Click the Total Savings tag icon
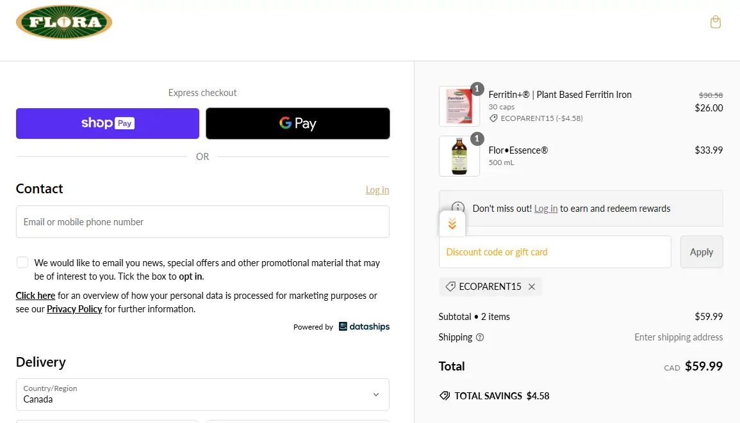 tap(445, 395)
